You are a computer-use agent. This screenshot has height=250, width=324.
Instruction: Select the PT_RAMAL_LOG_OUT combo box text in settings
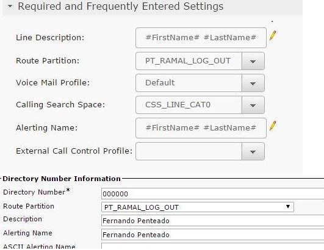pyautogui.click(x=189, y=61)
